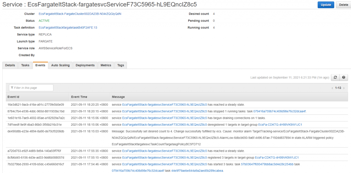The height and width of the screenshot is (173, 351).
Task: Open the FargateCluster cluster link
Action: tap(80, 14)
